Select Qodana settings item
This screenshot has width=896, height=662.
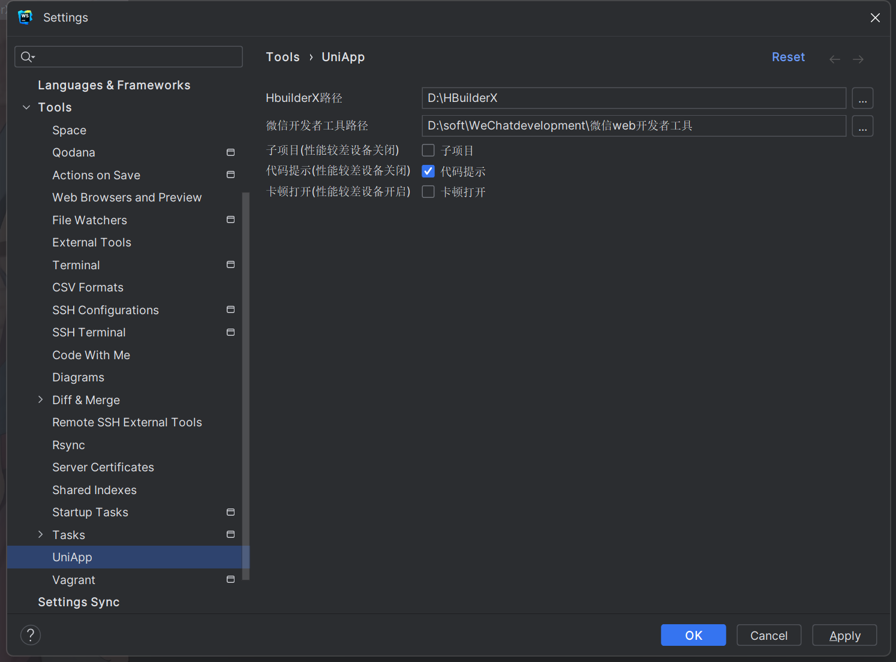(74, 152)
